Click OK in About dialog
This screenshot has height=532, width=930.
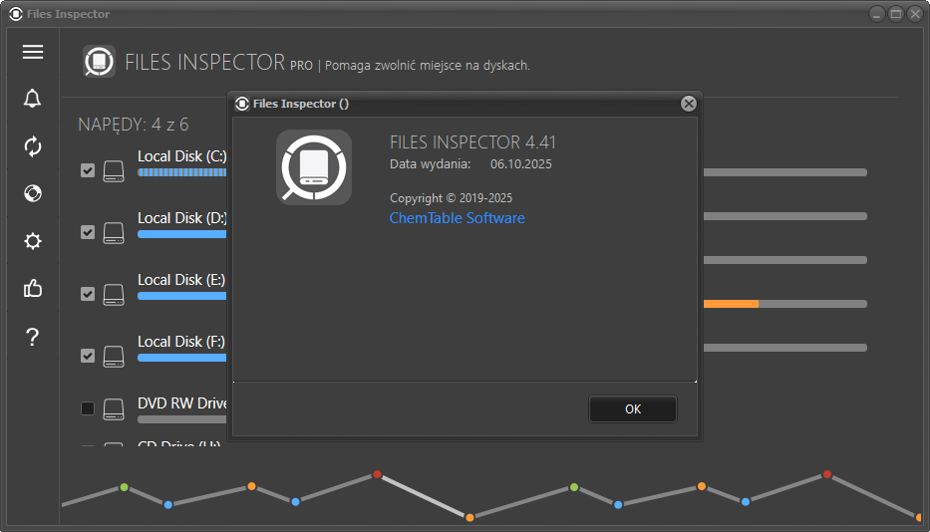[633, 409]
